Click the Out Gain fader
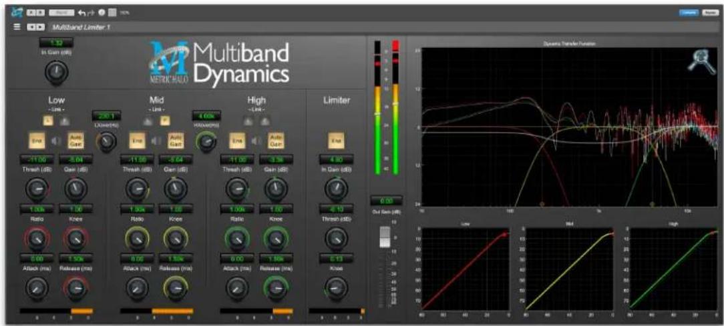Screen dimensions: 724x326 (x=387, y=237)
